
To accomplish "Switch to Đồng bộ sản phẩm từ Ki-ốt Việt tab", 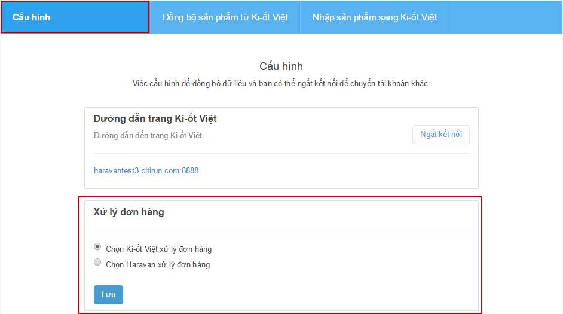I will pos(225,17).
